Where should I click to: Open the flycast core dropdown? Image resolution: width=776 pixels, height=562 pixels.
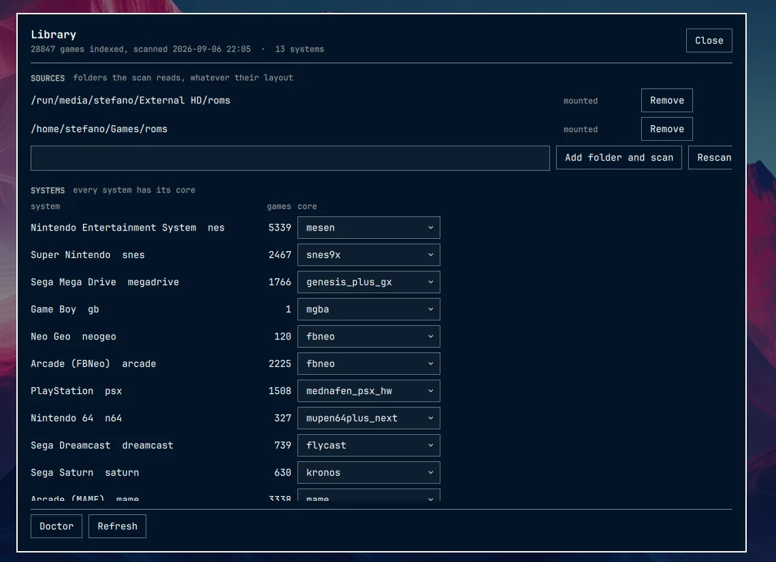[369, 445]
